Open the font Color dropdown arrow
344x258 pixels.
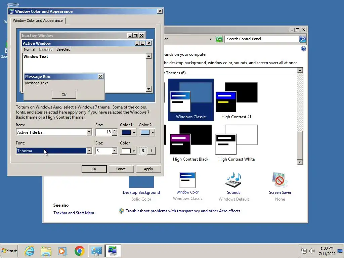pyautogui.click(x=134, y=151)
